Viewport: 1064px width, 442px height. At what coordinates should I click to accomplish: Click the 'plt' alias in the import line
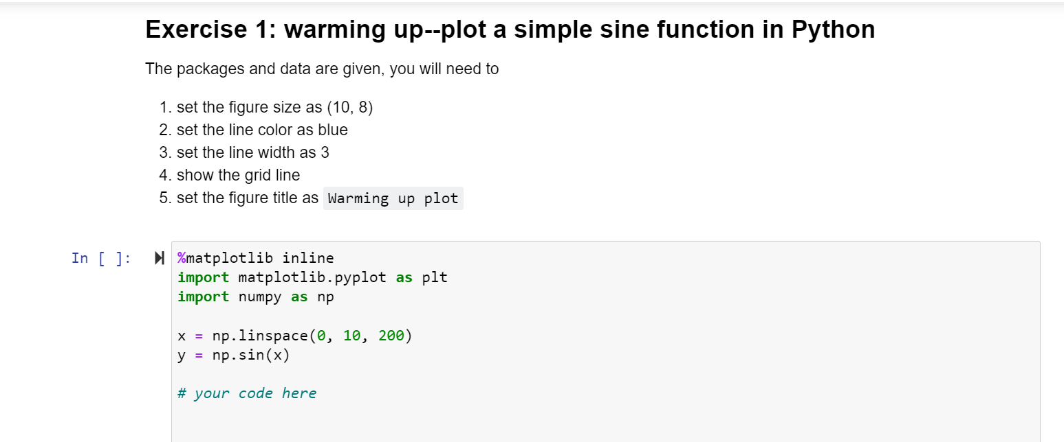pyautogui.click(x=435, y=277)
